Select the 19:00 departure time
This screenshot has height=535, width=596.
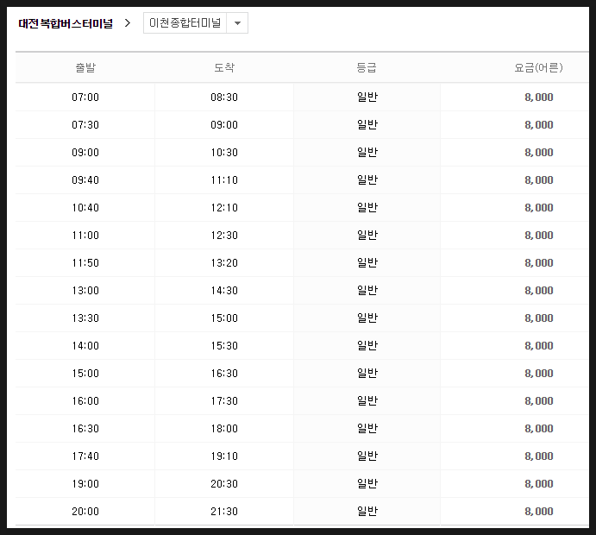(85, 484)
